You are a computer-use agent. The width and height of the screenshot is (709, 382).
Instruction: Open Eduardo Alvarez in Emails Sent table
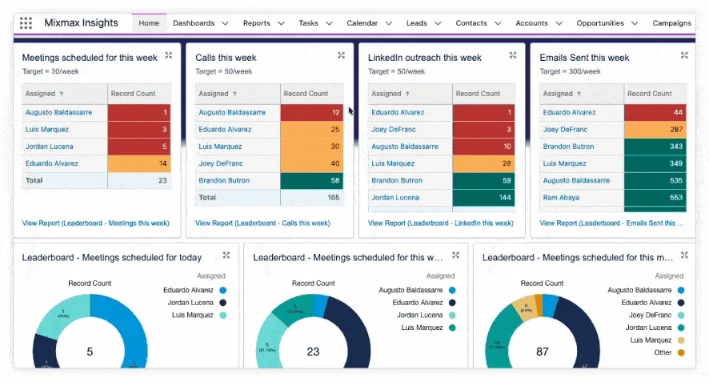[569, 112]
